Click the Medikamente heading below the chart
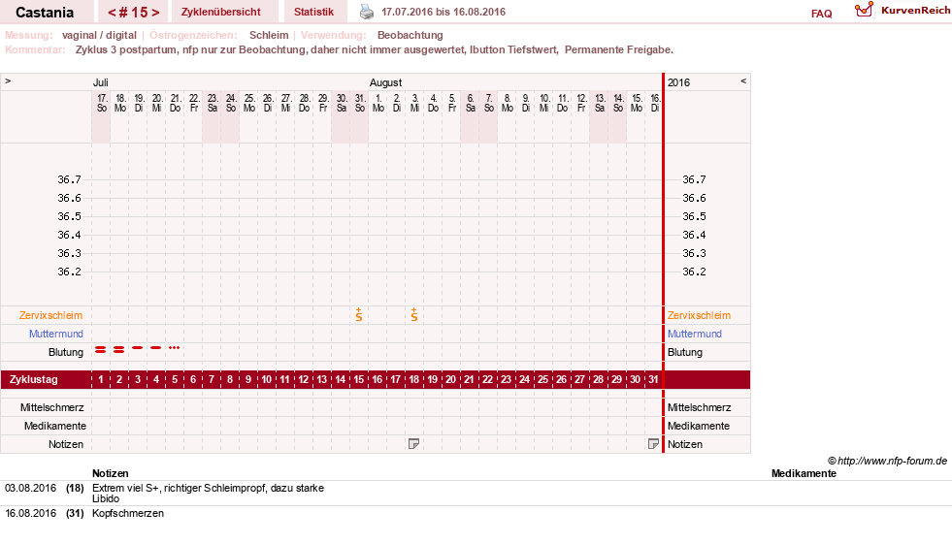 804,473
